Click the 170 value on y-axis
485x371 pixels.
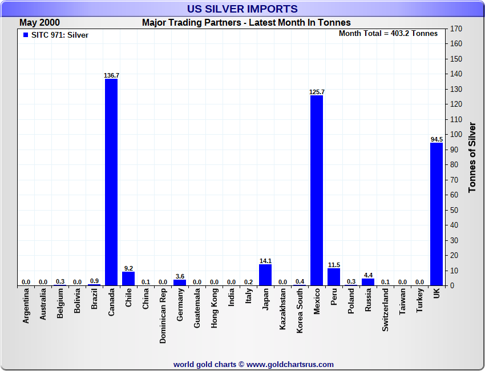(456, 29)
